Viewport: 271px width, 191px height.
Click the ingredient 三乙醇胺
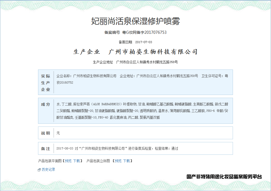[x=198, y=111]
